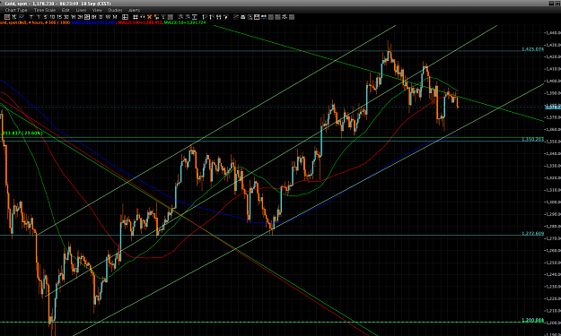
Task: Set the 30-minute time scale
Action: 66,17
